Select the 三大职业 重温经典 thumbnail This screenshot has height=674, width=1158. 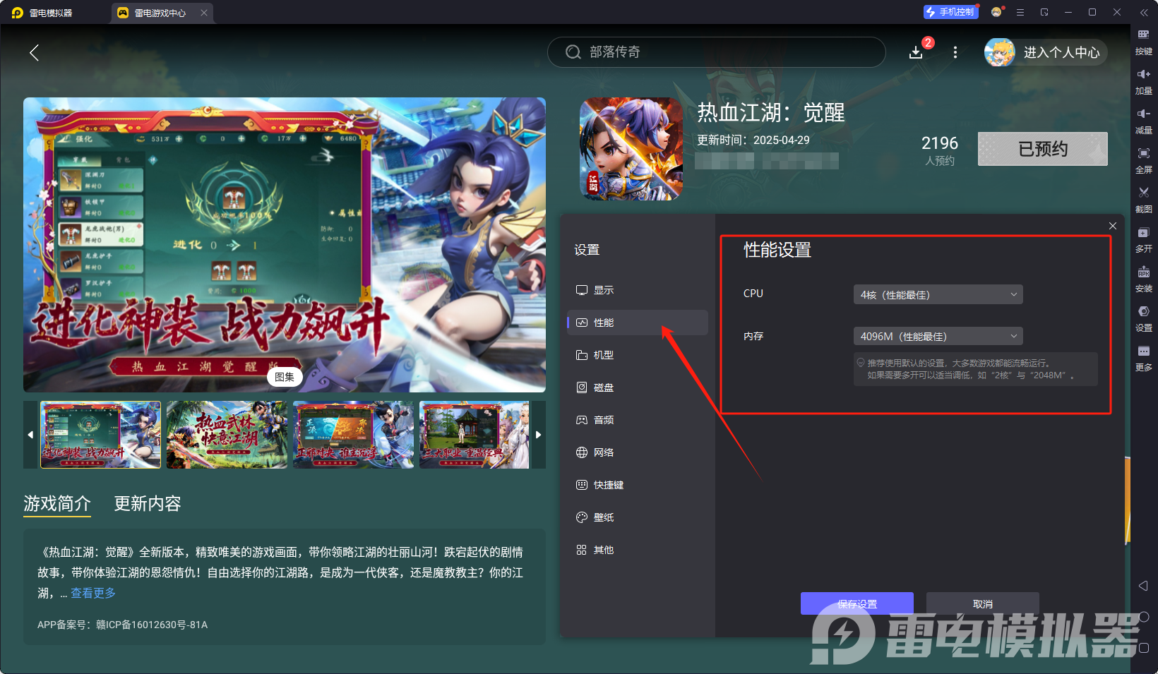point(474,435)
